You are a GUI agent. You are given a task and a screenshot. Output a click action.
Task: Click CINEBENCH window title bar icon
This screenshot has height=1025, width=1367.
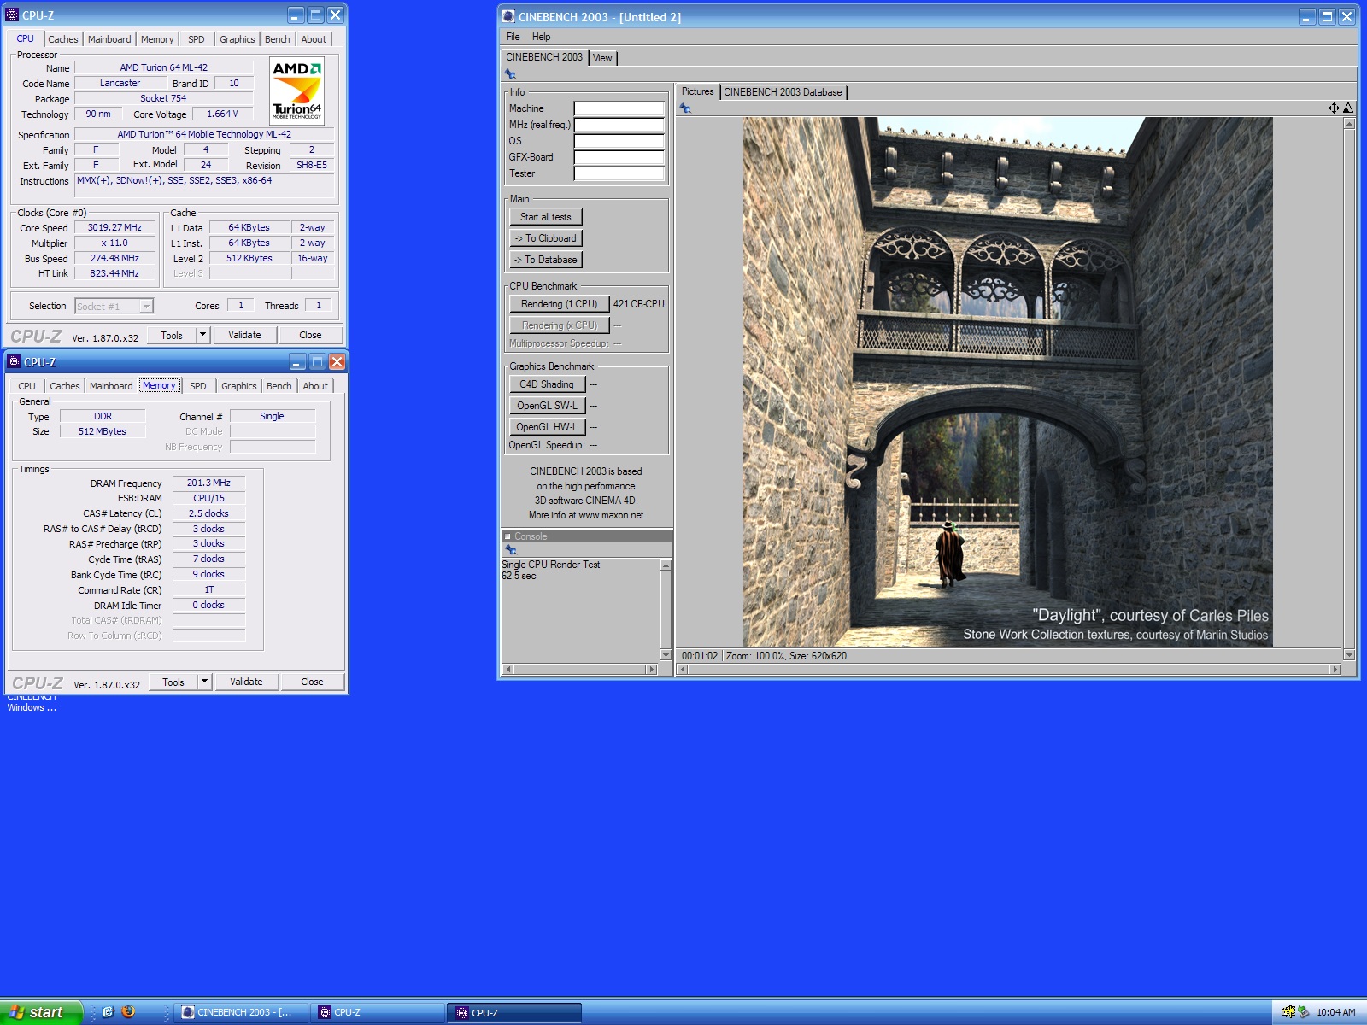tap(508, 16)
